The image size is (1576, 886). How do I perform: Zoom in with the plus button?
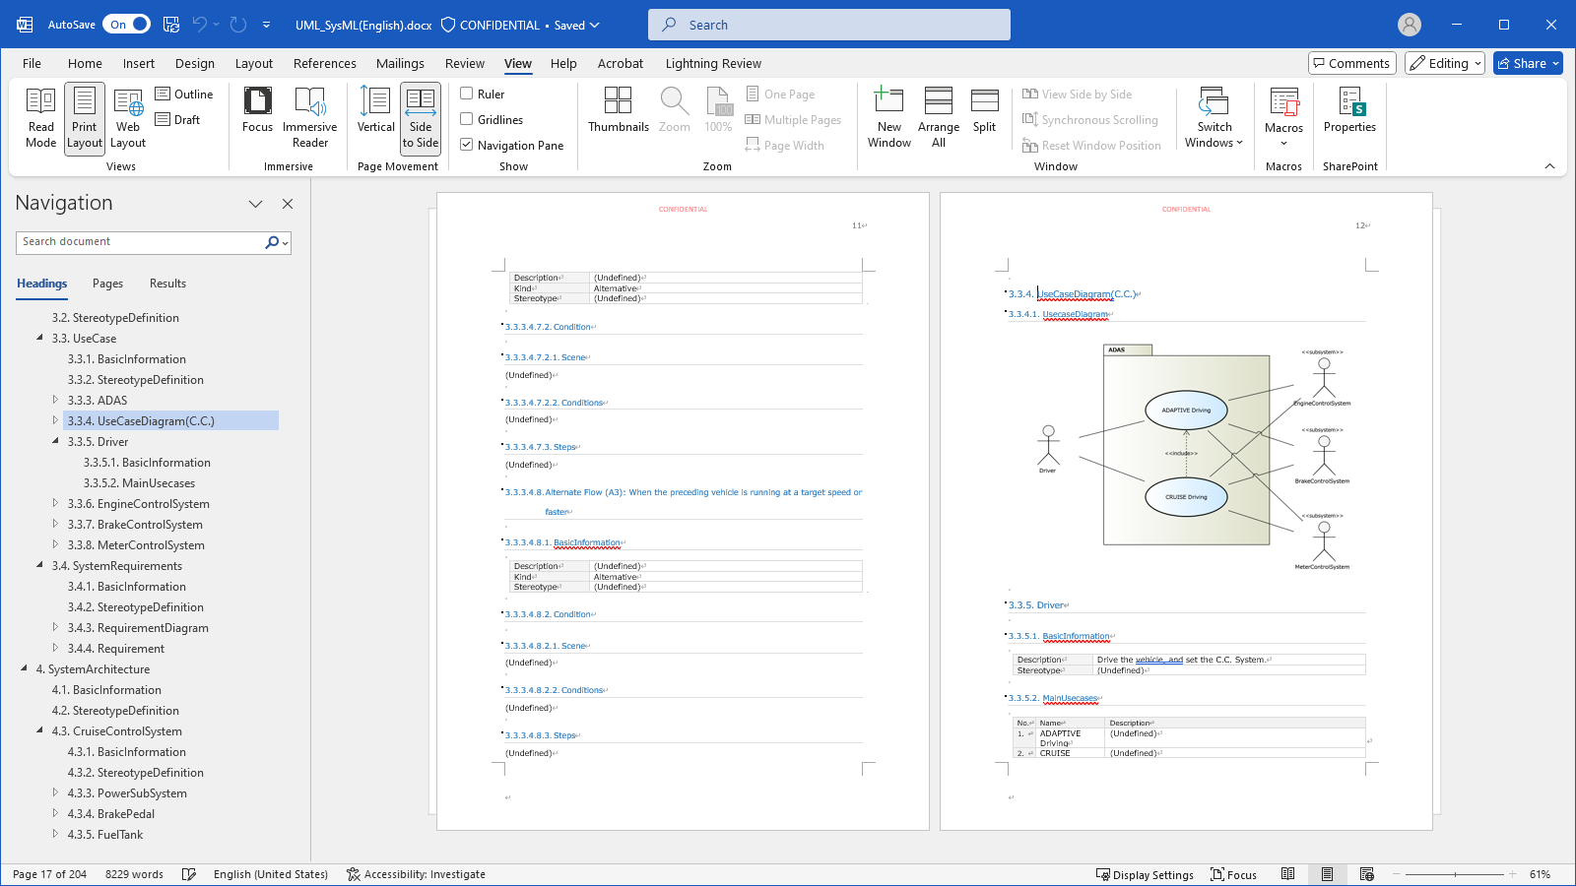[x=1513, y=874]
